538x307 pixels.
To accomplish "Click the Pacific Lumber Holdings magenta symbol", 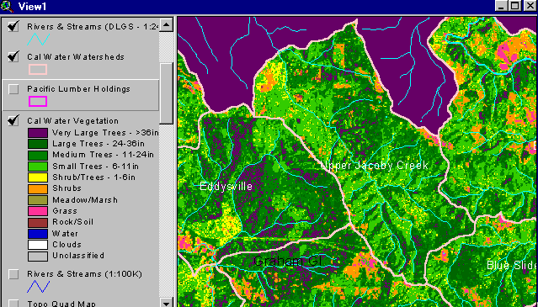I will (x=38, y=102).
